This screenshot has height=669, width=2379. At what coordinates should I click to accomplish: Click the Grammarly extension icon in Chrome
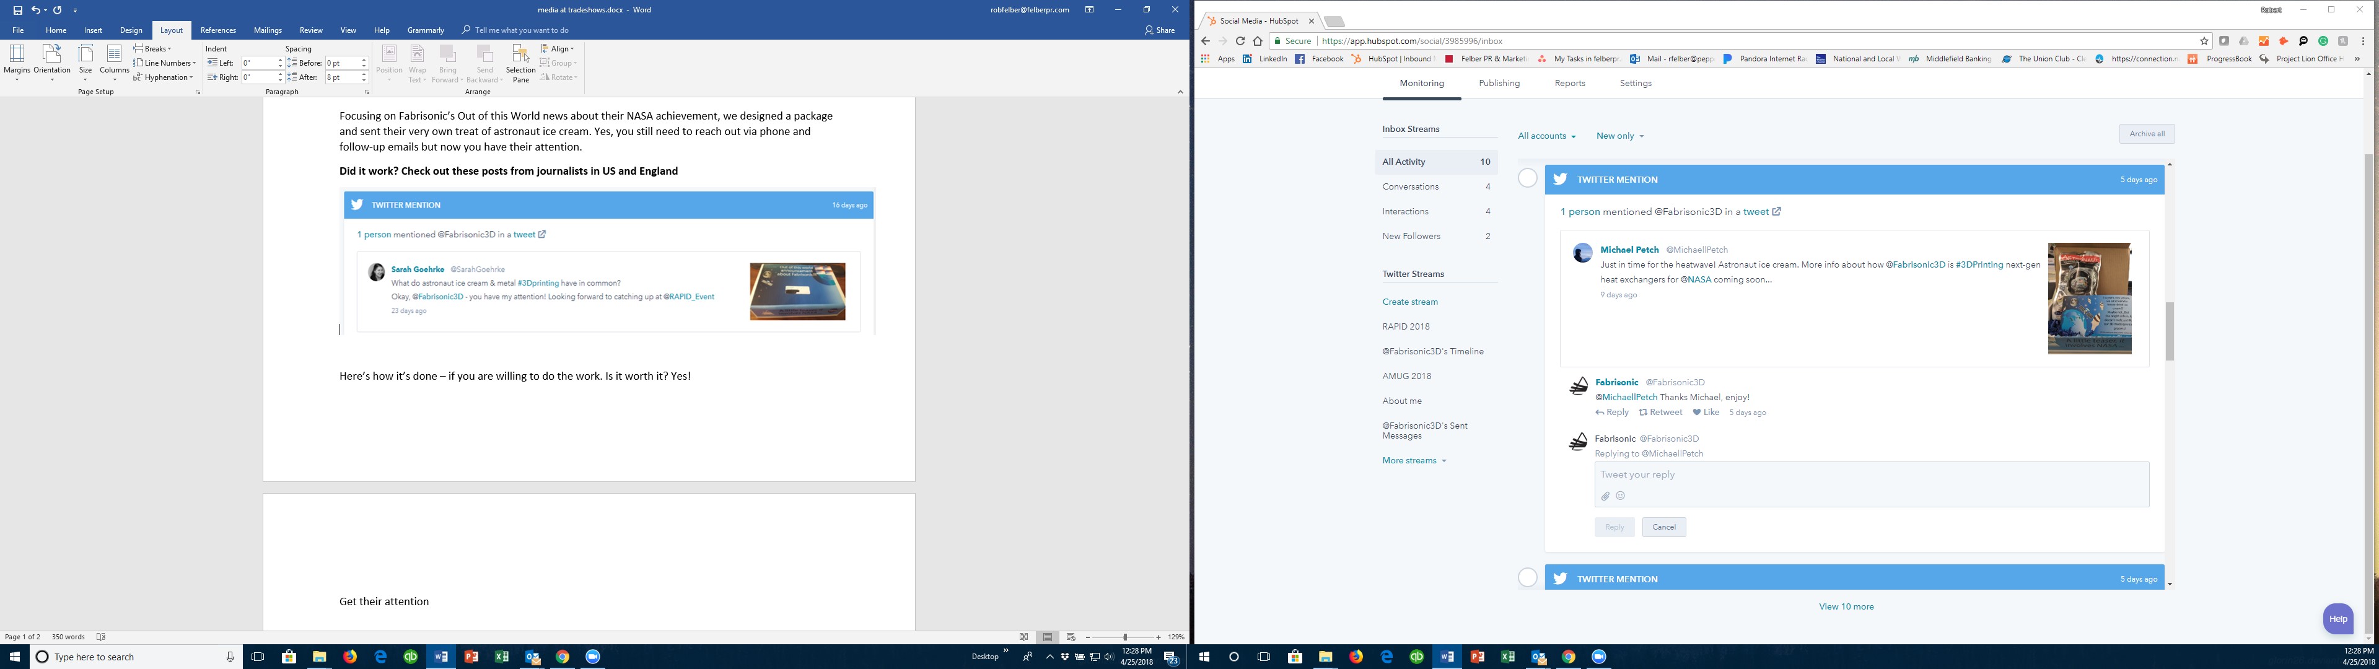click(2324, 41)
